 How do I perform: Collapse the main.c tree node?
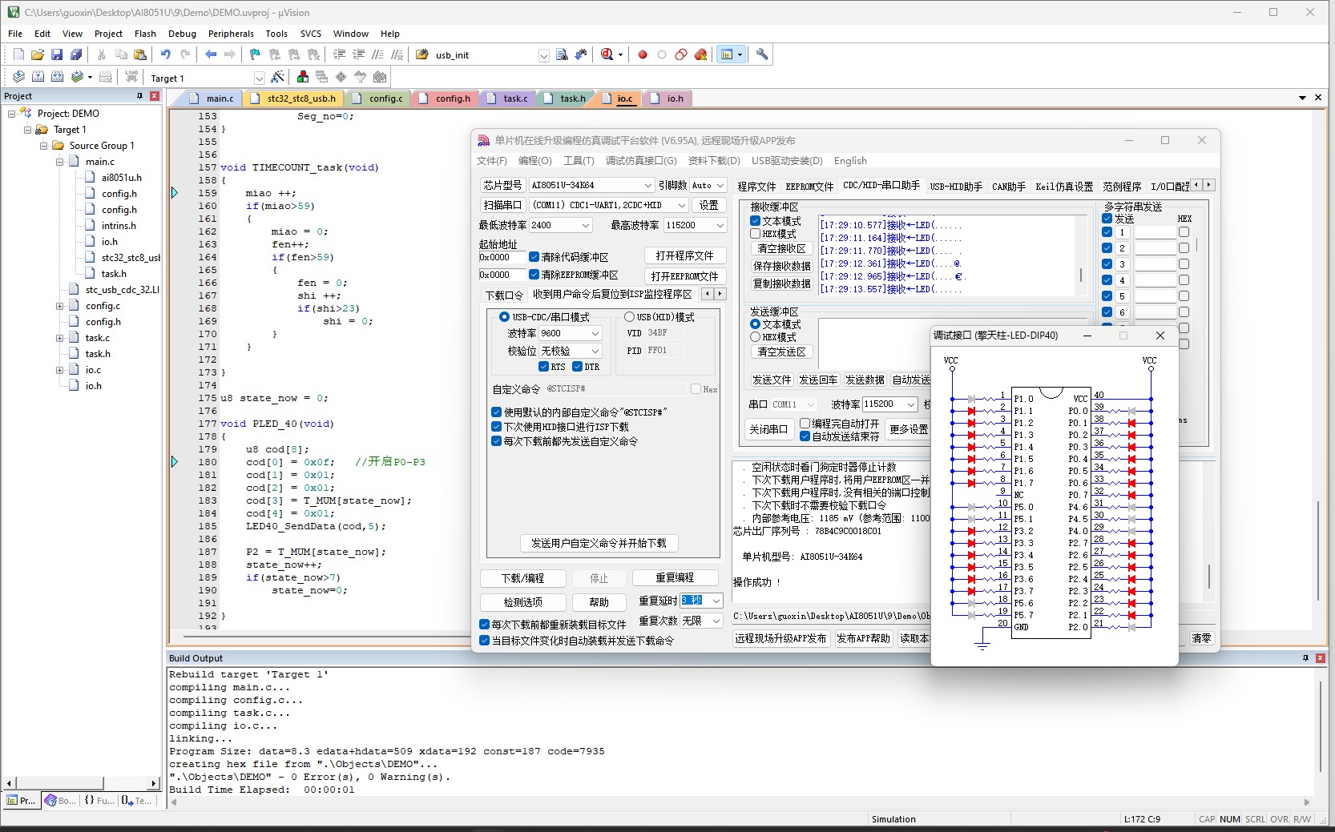[x=60, y=162]
